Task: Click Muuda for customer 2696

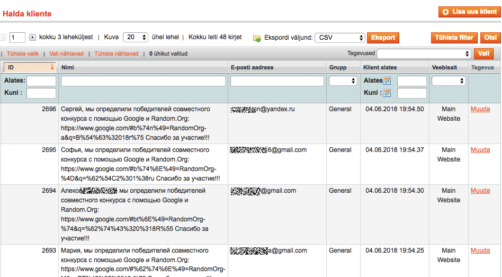Action: 480,109
